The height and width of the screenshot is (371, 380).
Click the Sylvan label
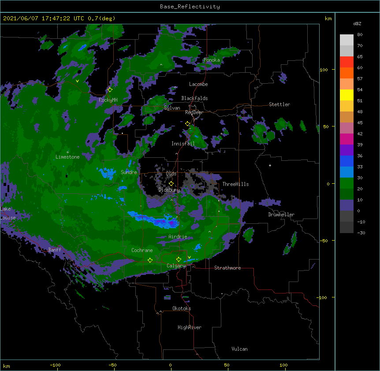click(x=172, y=108)
